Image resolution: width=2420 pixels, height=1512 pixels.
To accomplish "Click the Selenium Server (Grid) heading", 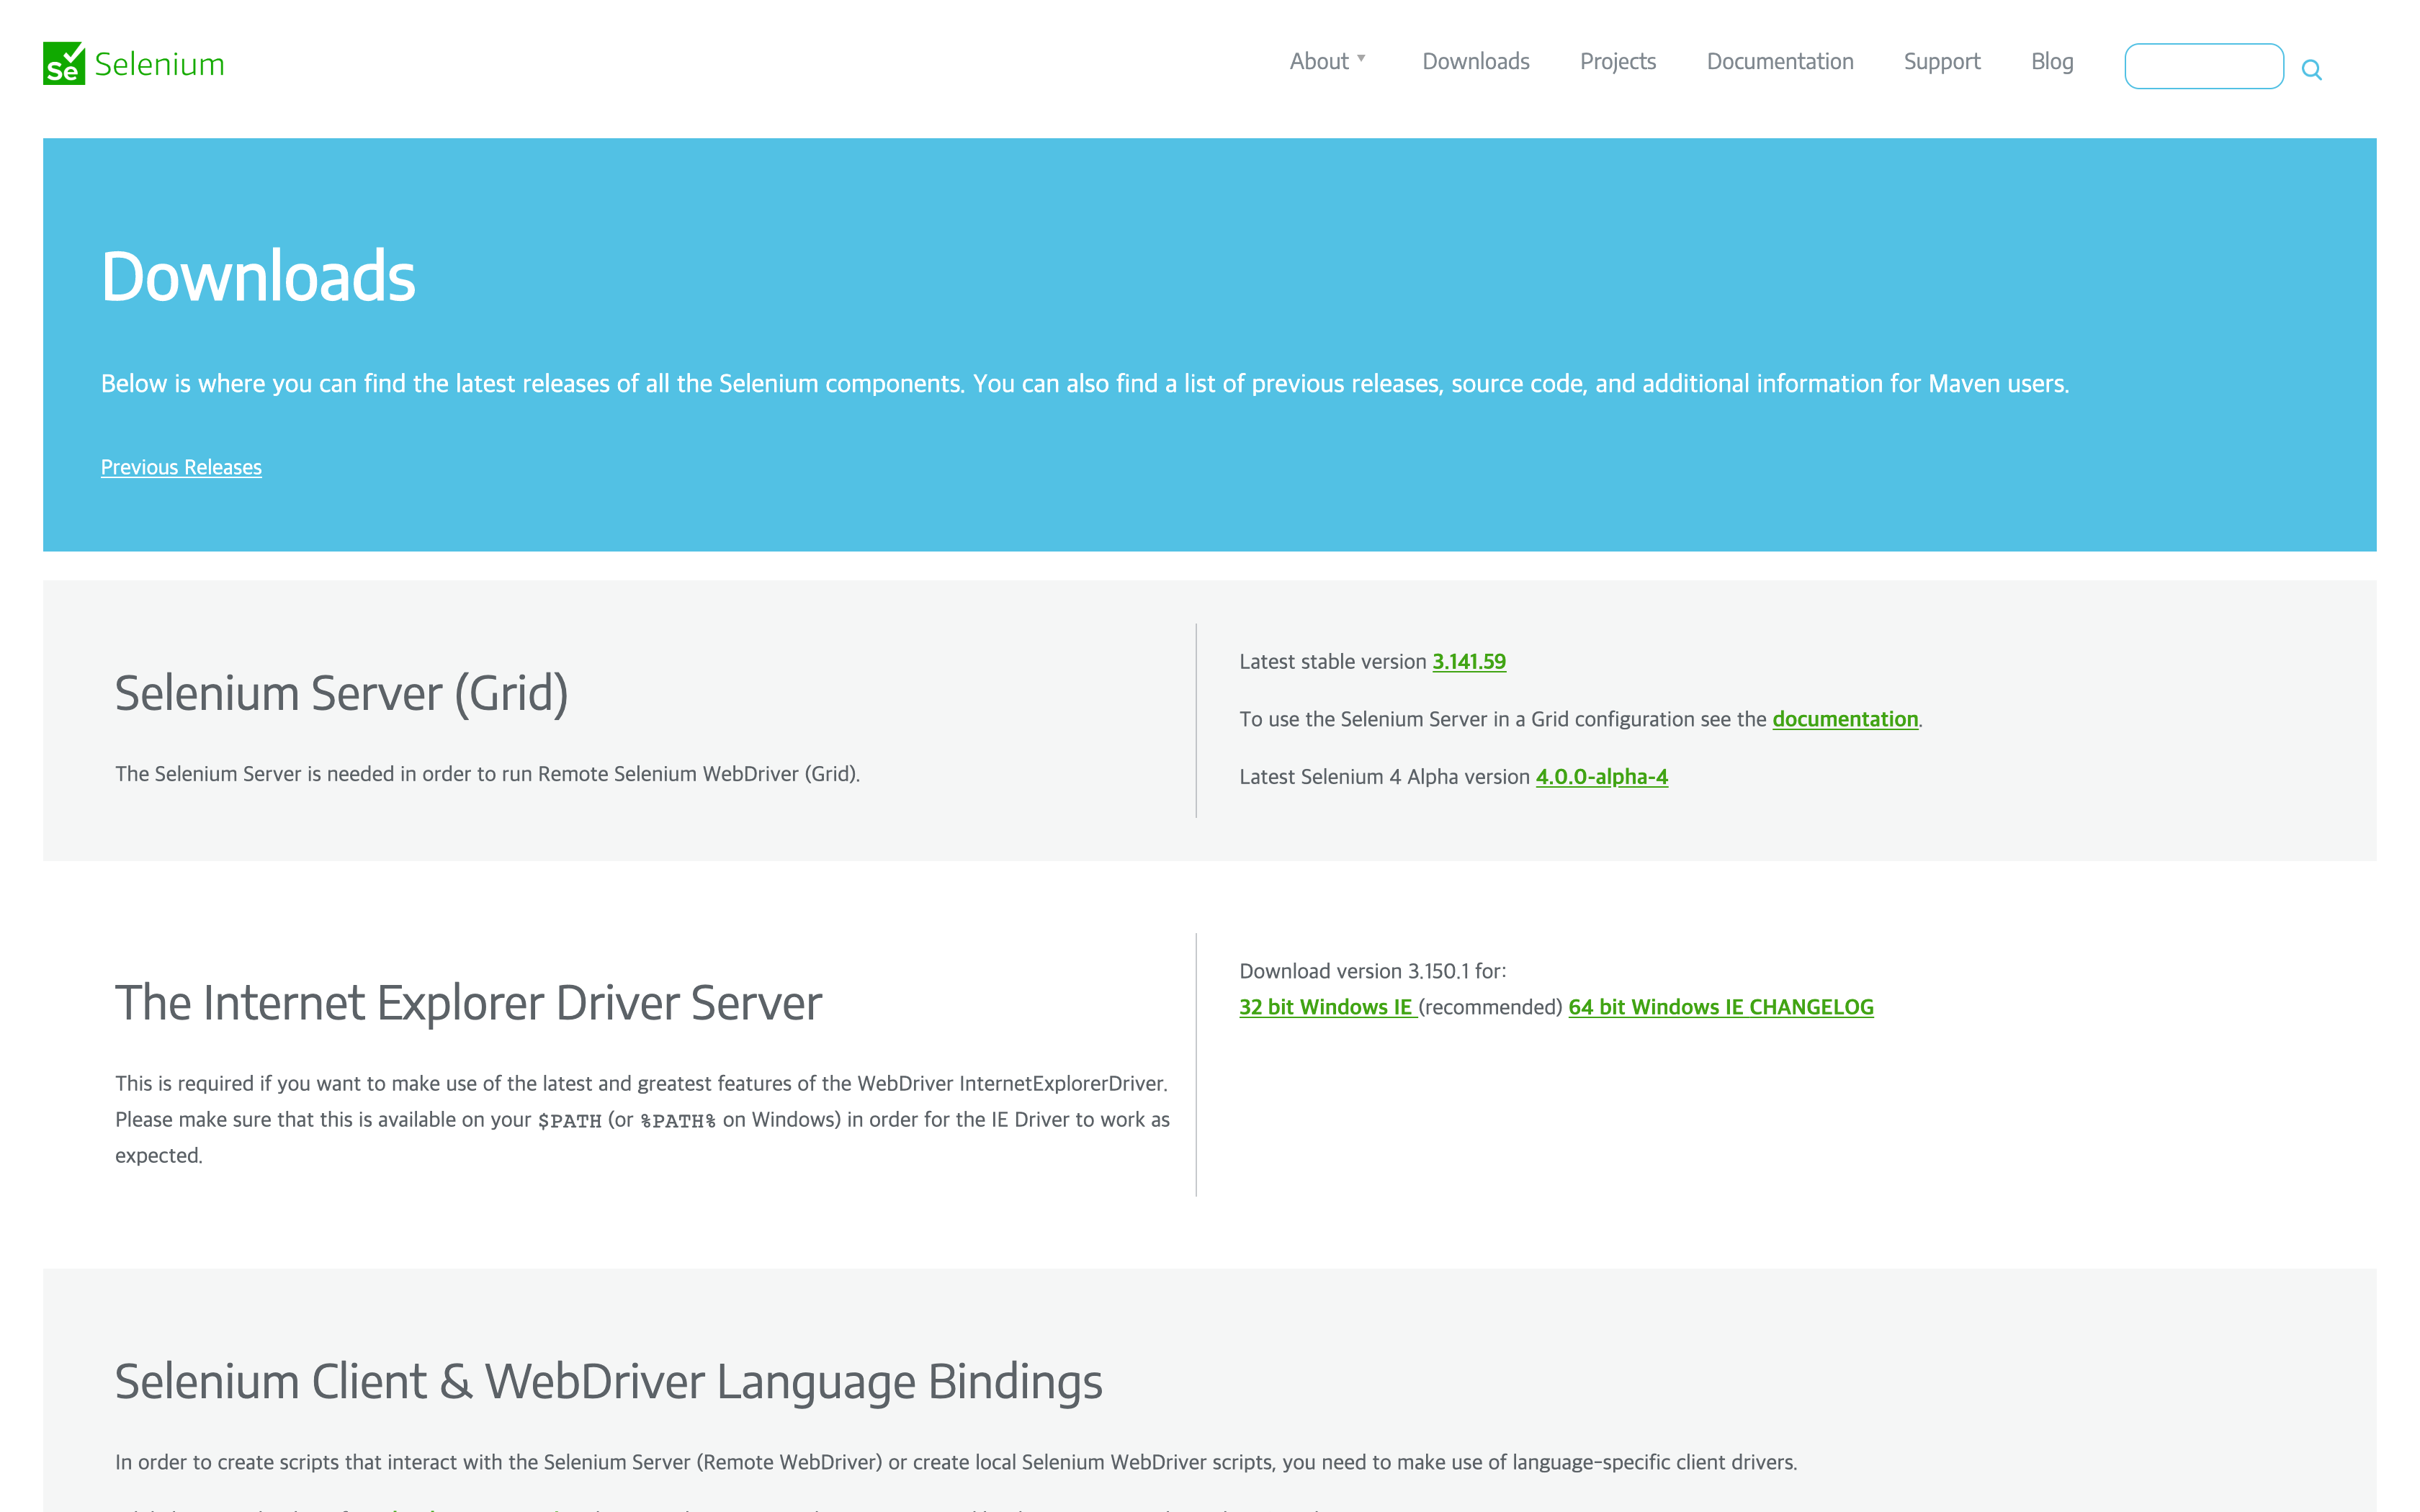I will [341, 693].
